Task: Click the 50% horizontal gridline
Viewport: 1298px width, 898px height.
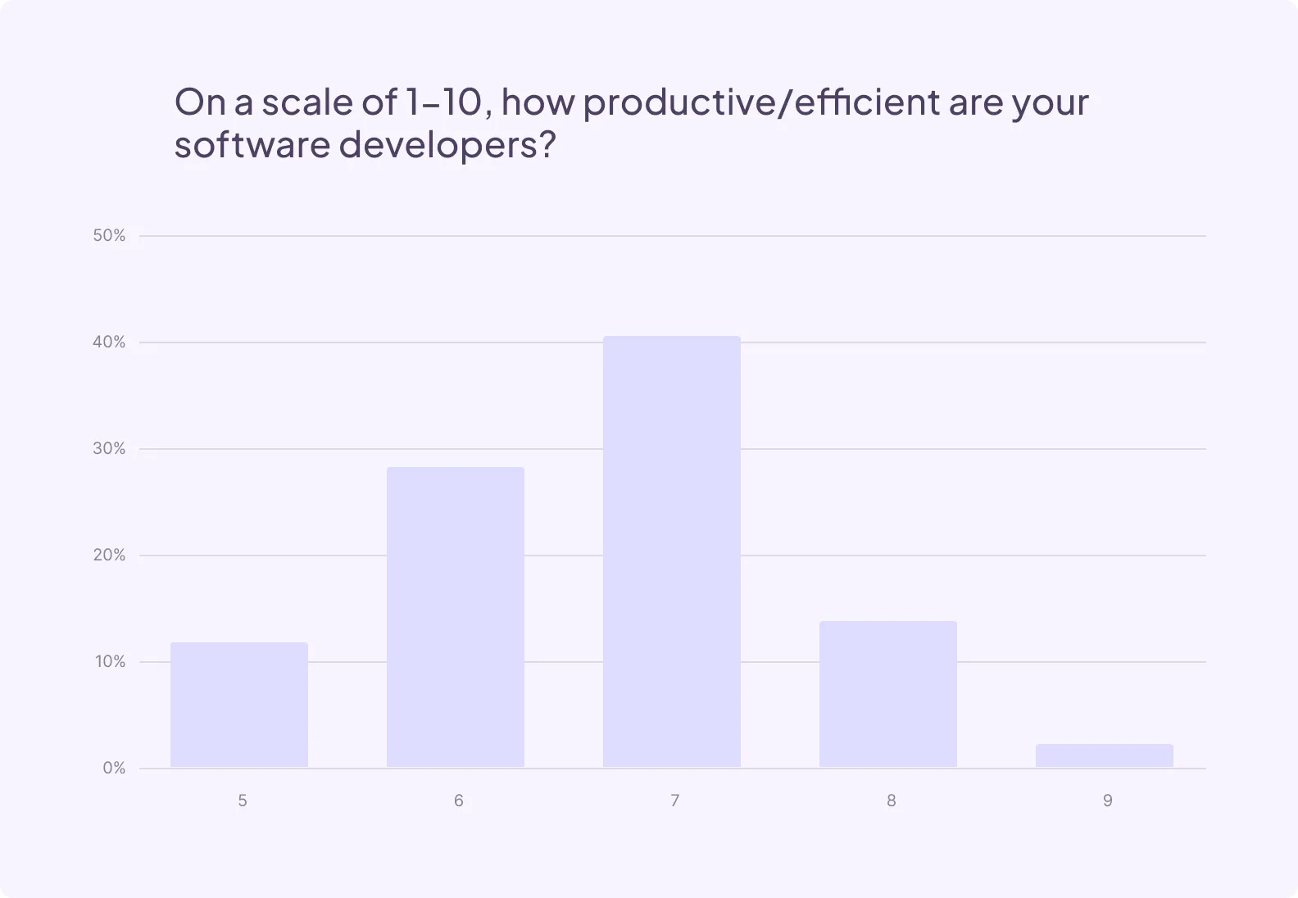Action: click(672, 236)
